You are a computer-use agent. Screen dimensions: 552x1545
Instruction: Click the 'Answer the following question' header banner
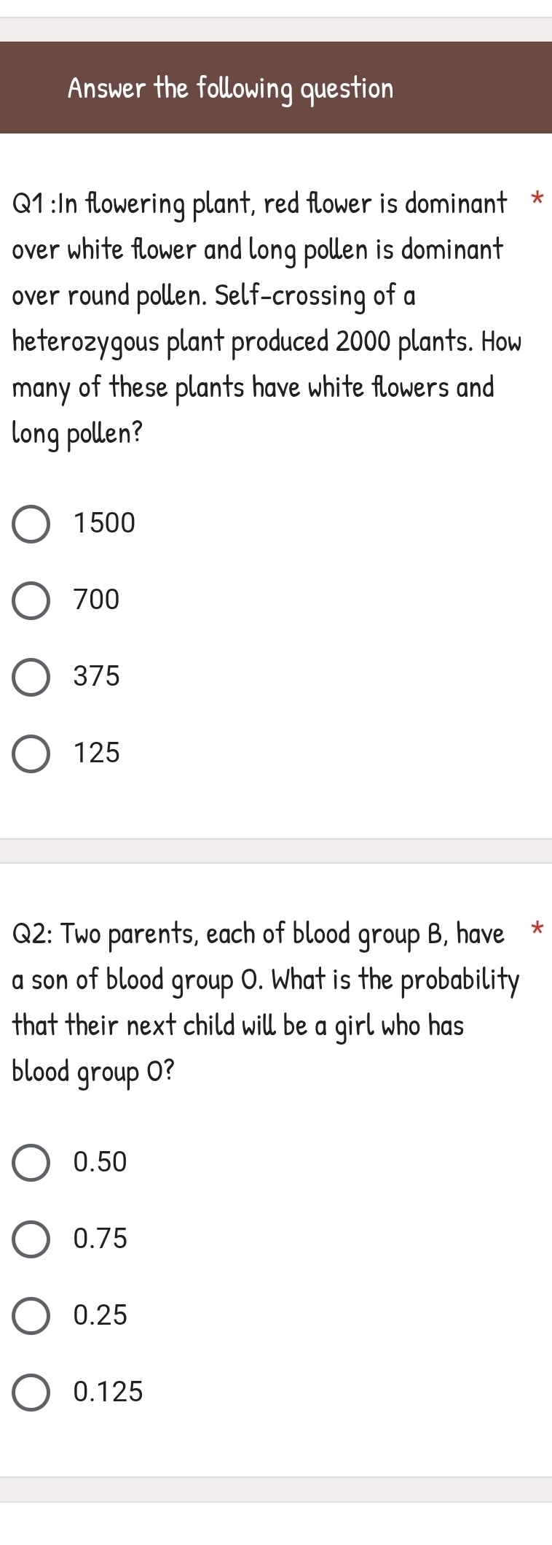[276, 88]
